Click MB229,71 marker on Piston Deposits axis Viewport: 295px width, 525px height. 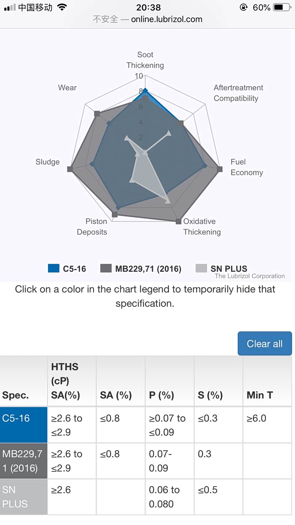(x=115, y=215)
